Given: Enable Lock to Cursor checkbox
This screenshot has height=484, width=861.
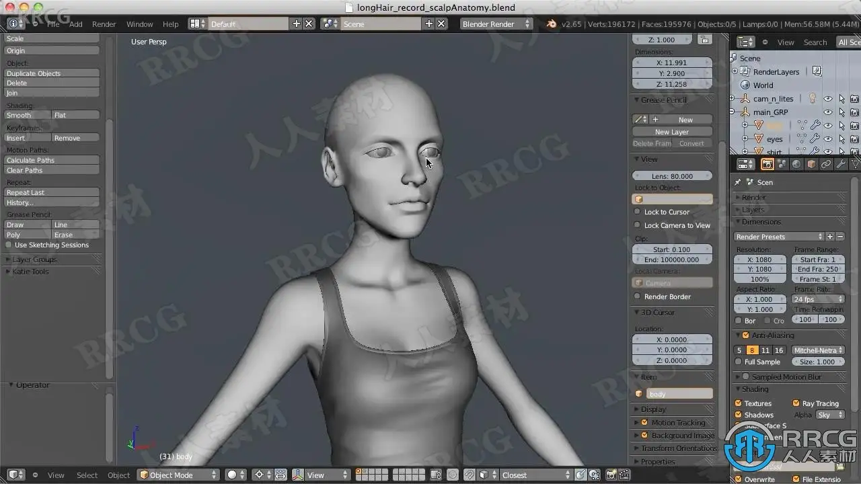Looking at the screenshot, I should pyautogui.click(x=638, y=212).
